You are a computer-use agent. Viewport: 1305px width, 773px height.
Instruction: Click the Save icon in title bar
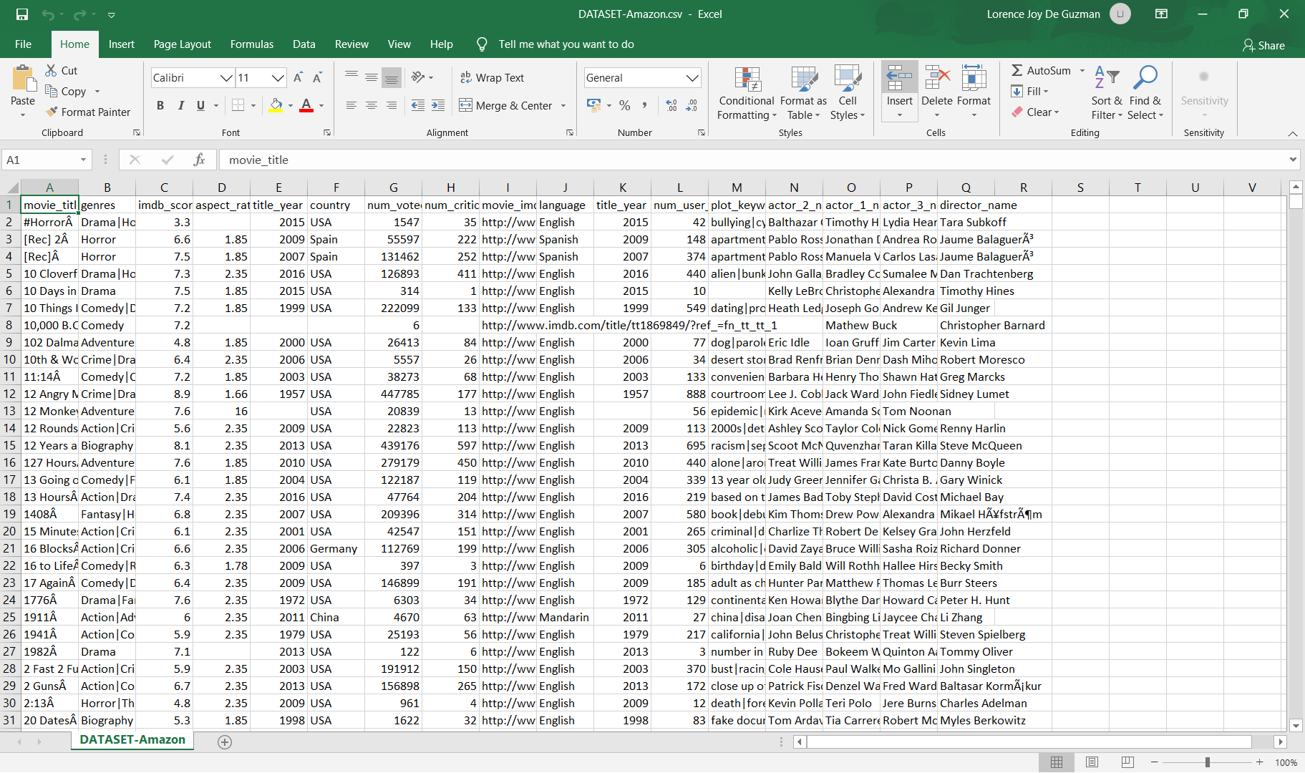[x=22, y=14]
